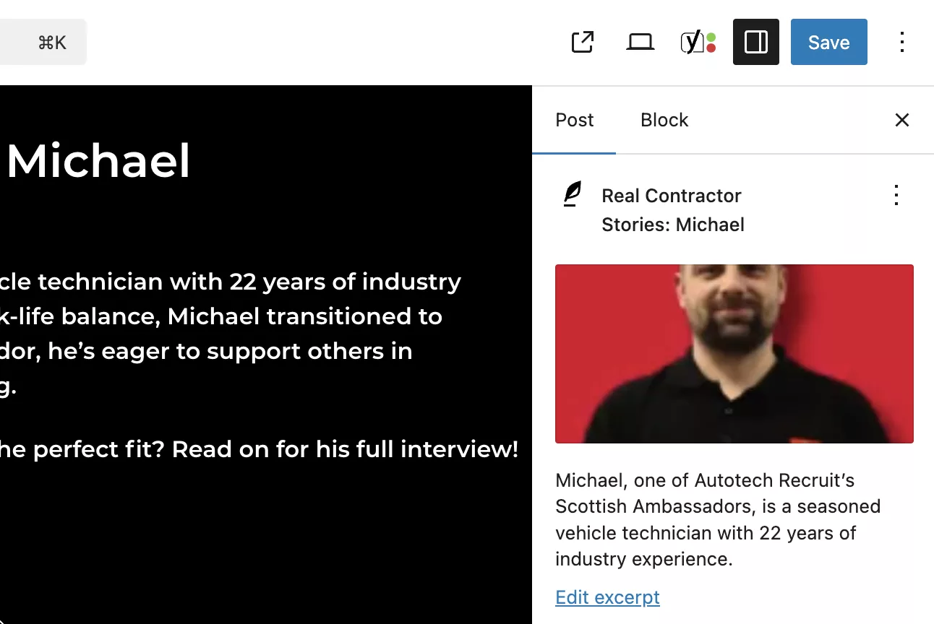The width and height of the screenshot is (934, 624).
Task: Click the empty black area below the interview paragraph
Action: pos(260,549)
